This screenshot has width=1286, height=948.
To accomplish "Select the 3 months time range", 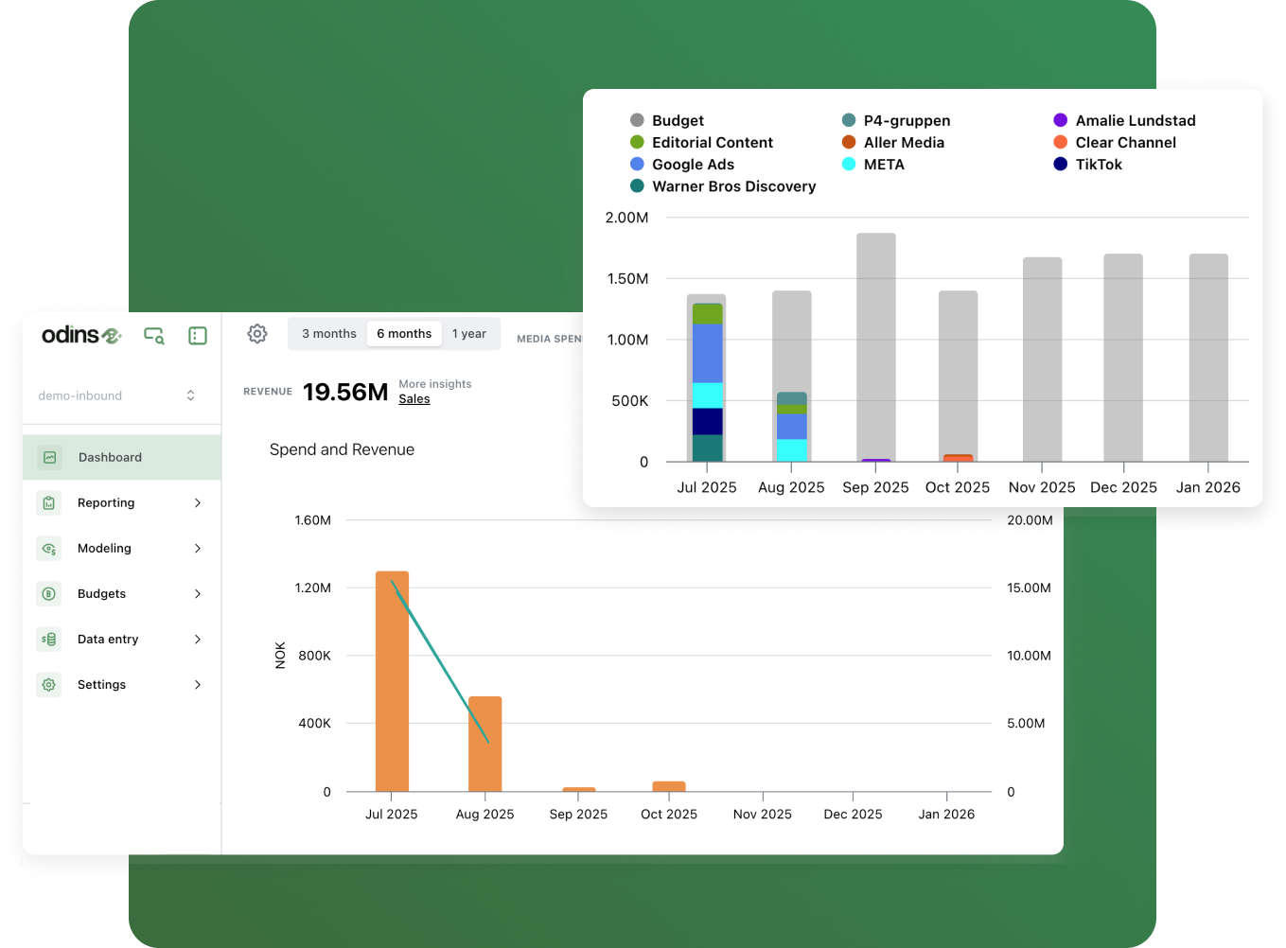I will (x=328, y=334).
